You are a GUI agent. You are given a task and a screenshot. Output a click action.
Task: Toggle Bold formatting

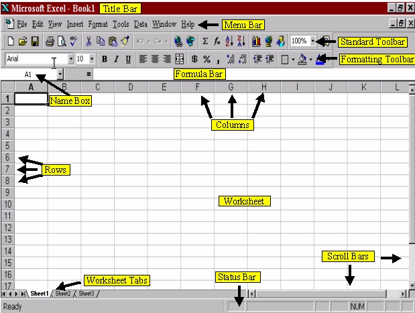(104, 59)
